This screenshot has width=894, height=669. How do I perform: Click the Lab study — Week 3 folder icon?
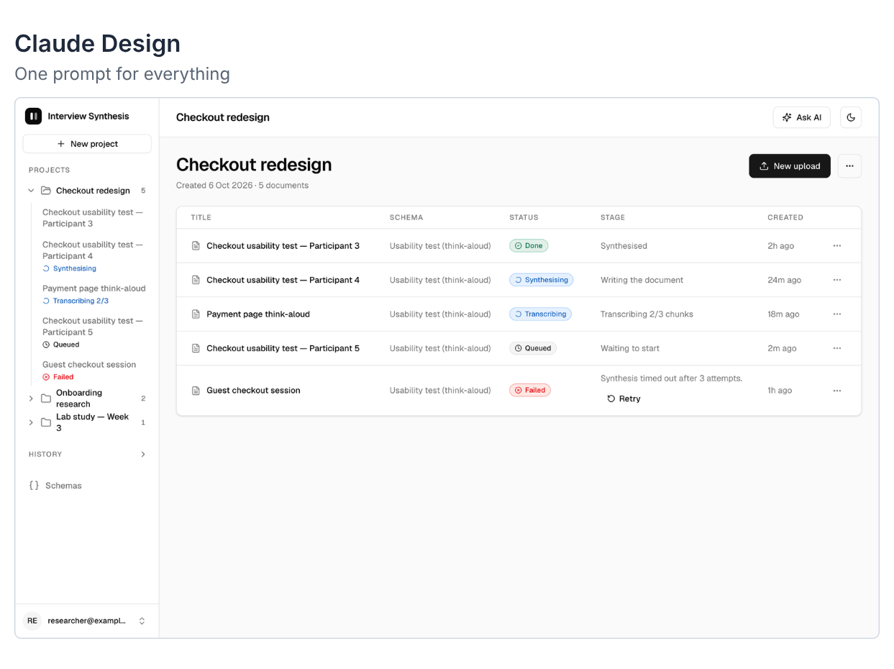(x=46, y=422)
